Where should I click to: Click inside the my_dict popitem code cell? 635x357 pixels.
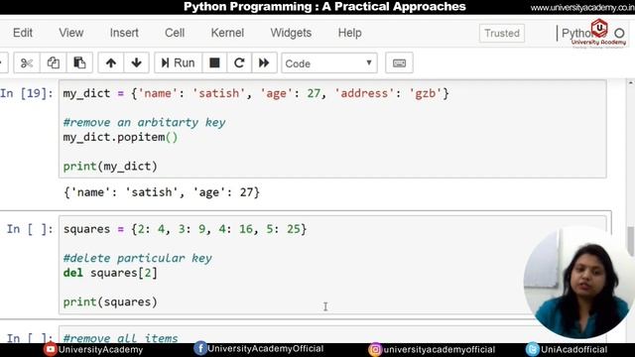[332, 129]
